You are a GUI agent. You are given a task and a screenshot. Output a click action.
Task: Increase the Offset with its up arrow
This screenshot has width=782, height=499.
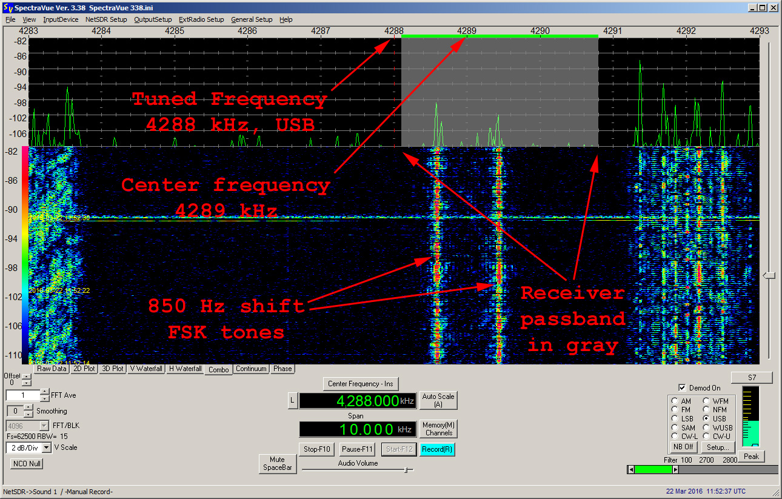(x=26, y=377)
